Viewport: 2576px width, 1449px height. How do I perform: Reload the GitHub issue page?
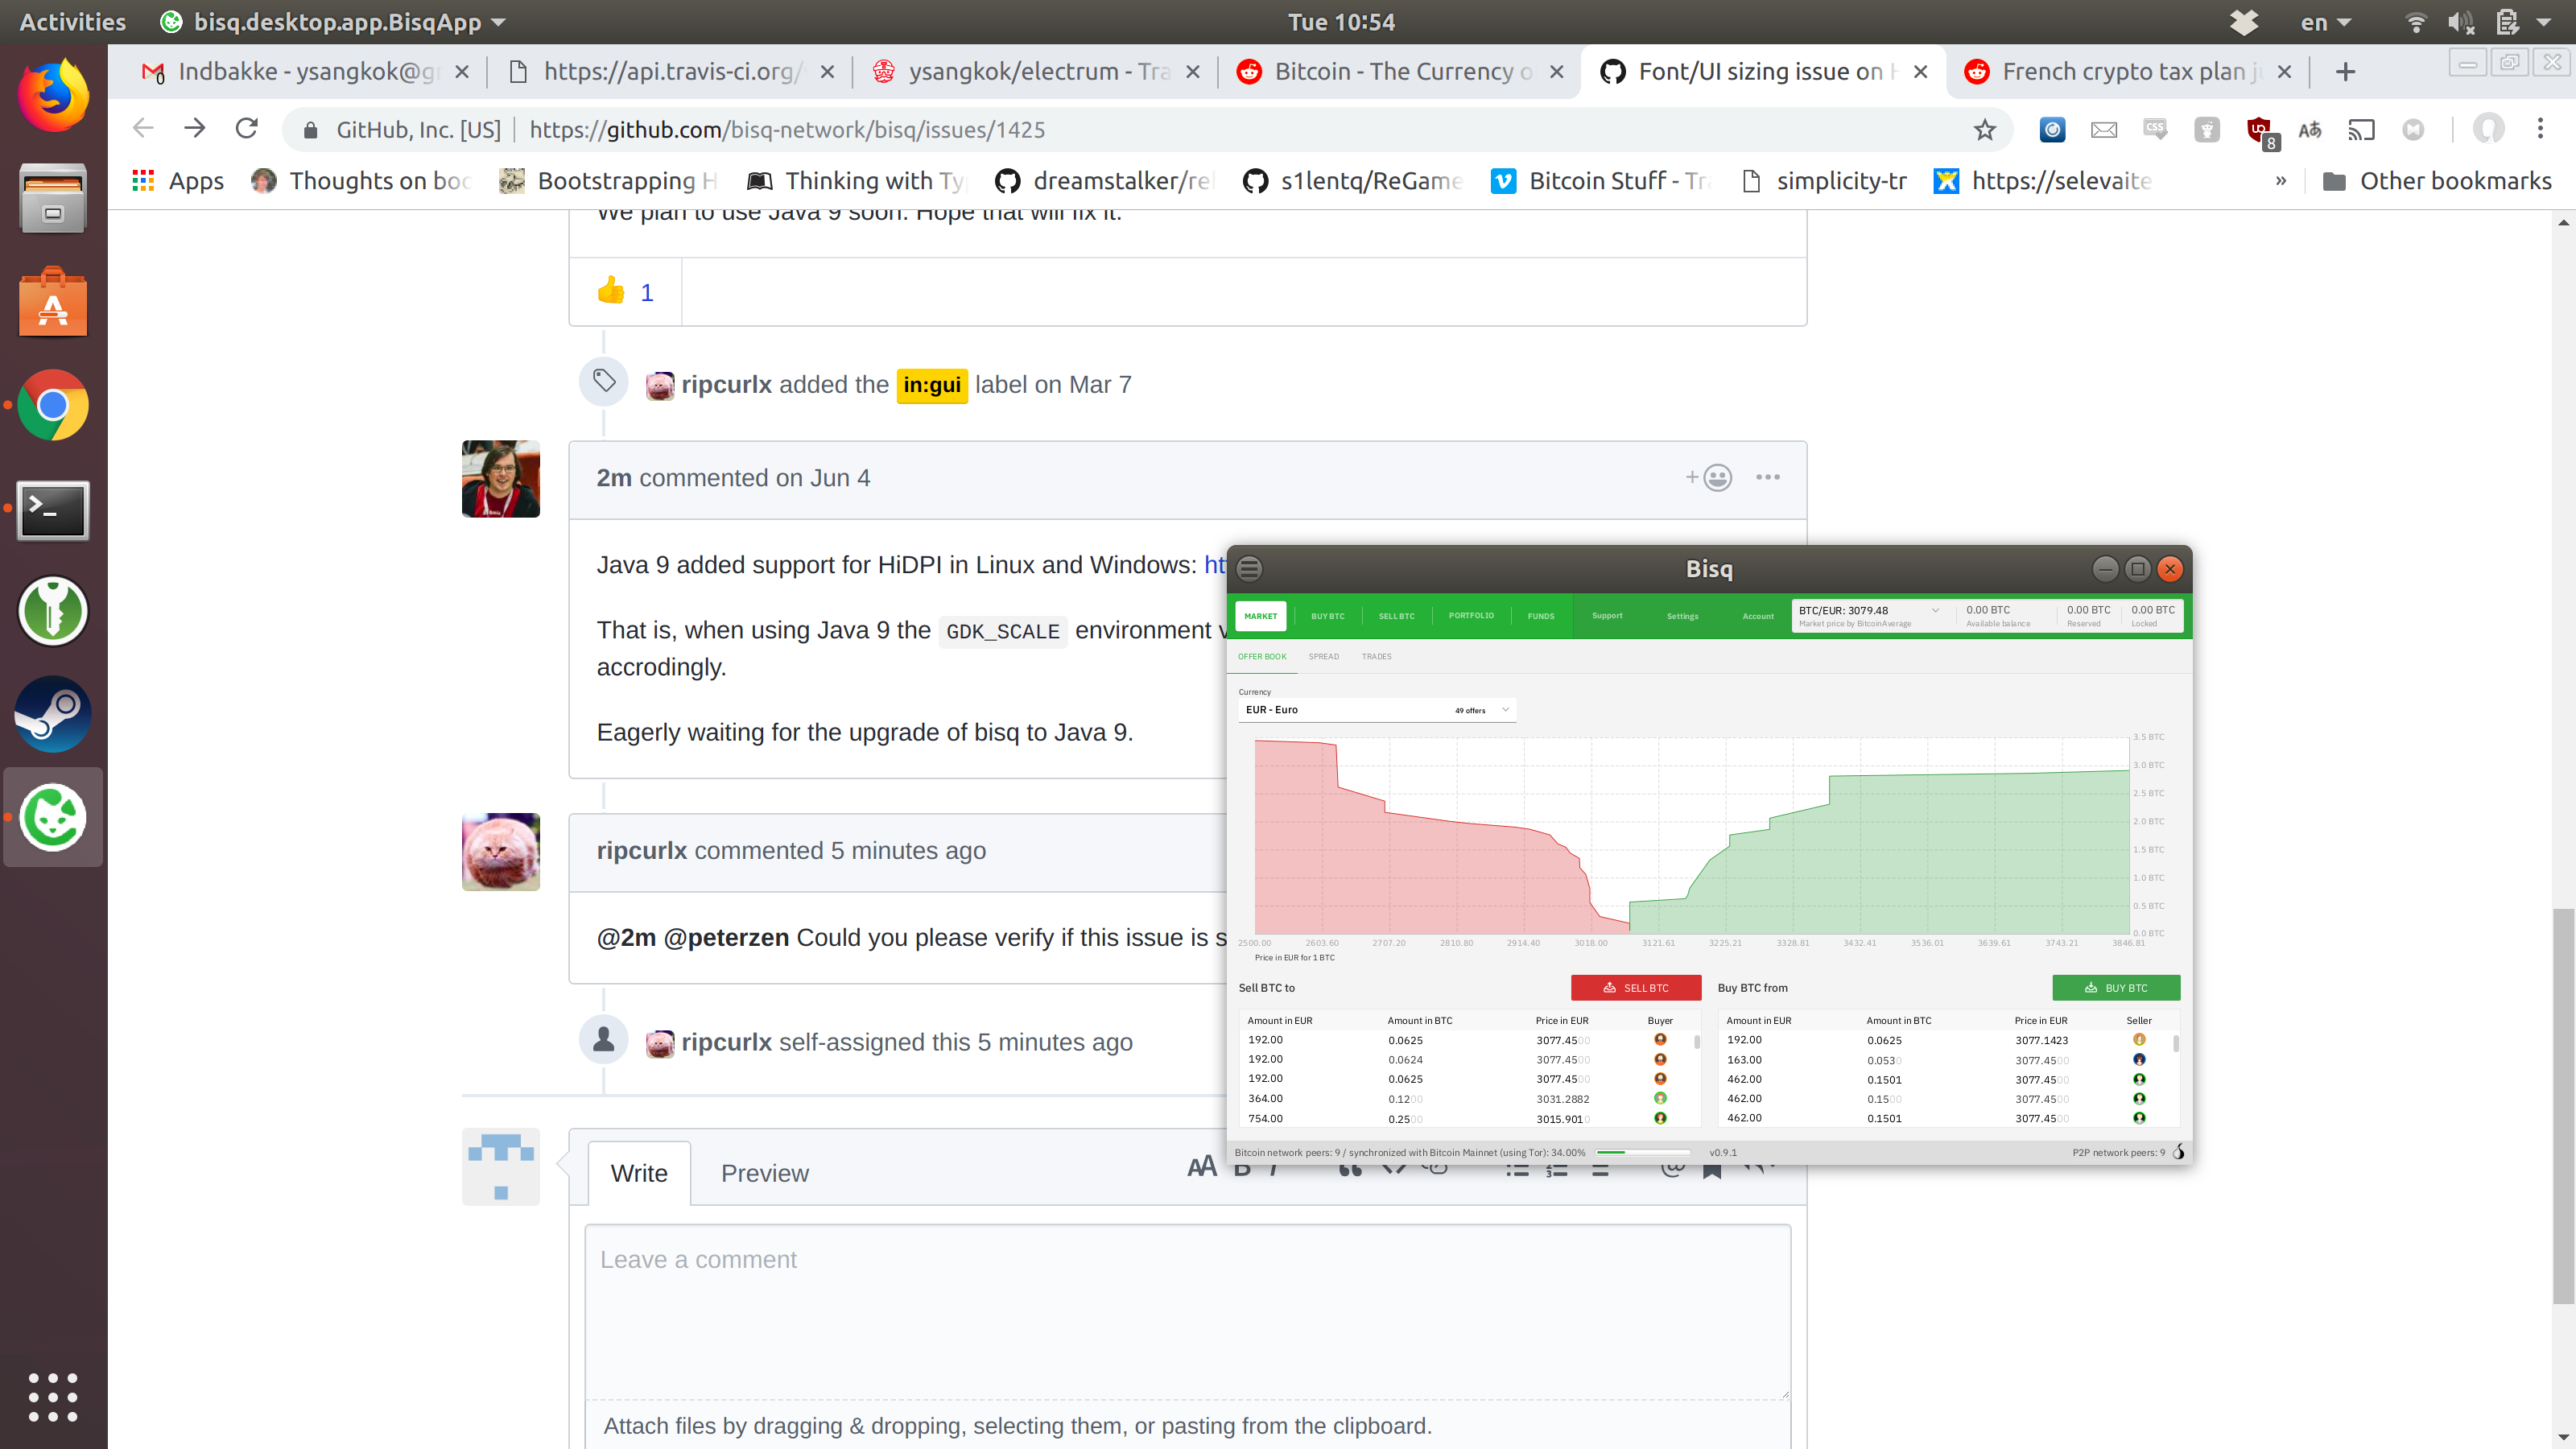click(x=247, y=129)
